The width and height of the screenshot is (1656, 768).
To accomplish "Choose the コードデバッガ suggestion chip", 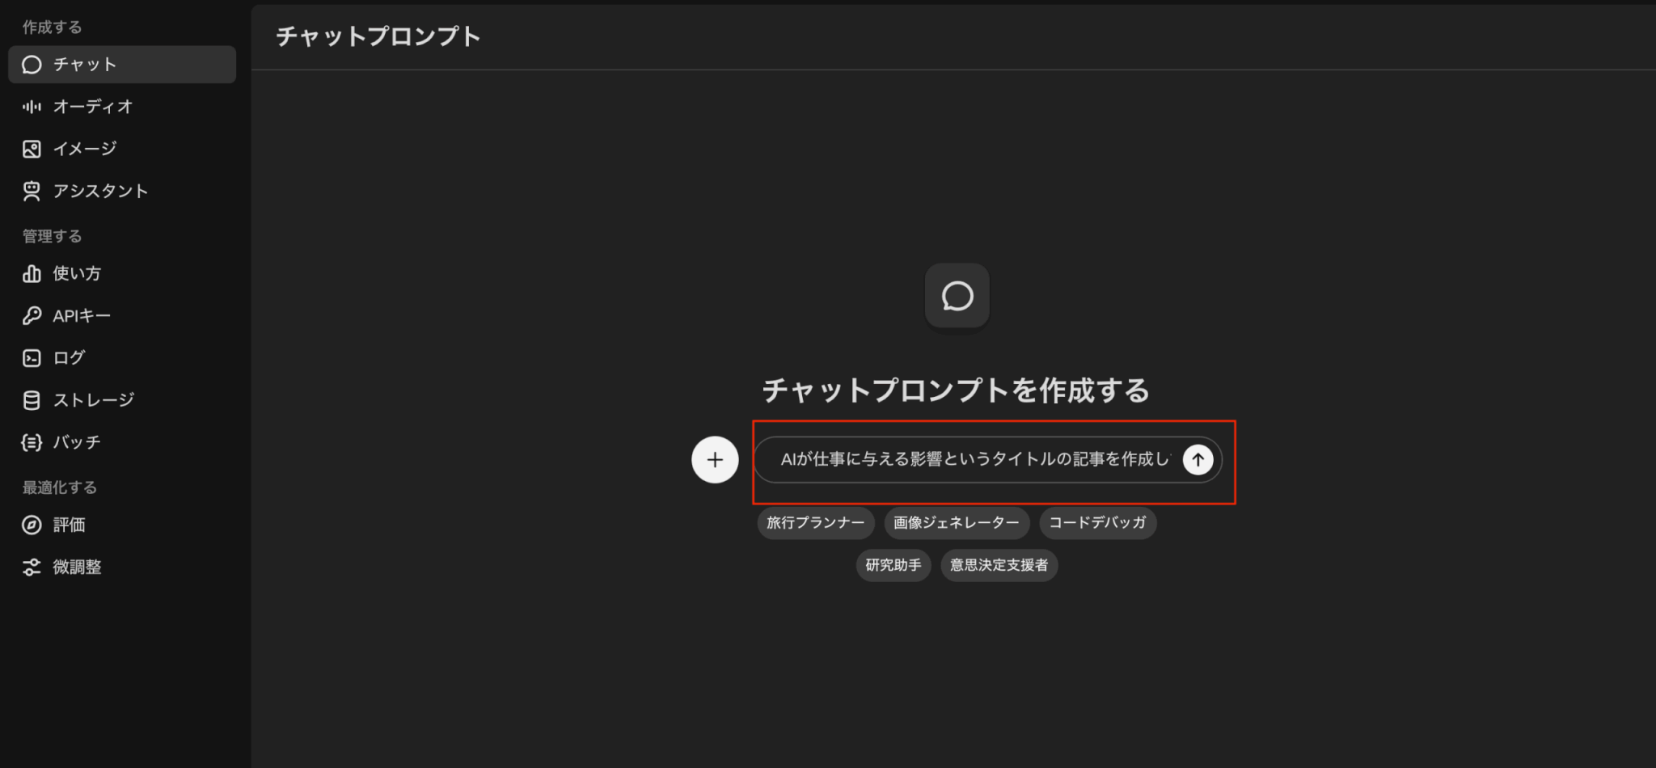I will tap(1097, 523).
